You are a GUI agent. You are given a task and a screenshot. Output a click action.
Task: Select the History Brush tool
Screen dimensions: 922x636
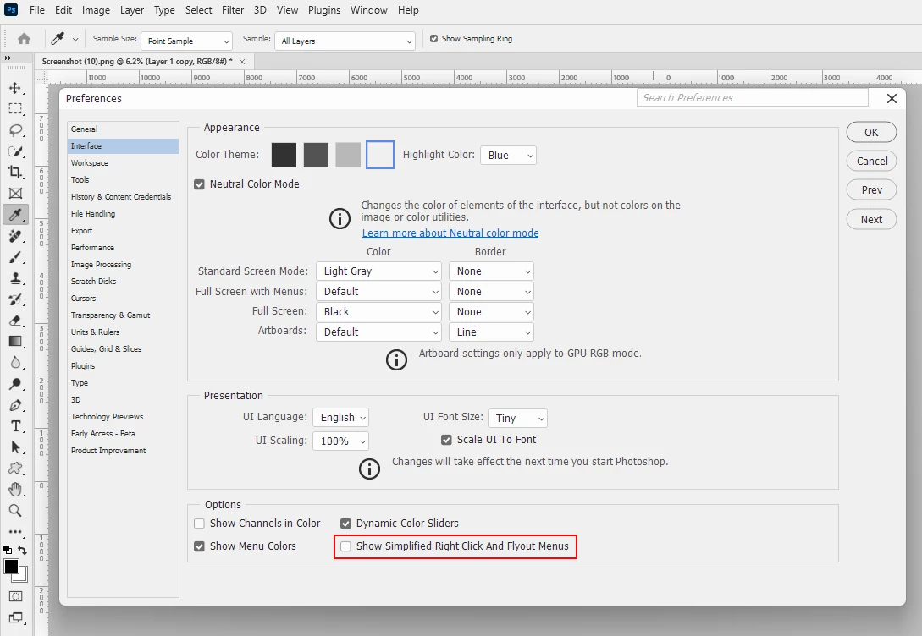[x=15, y=299]
